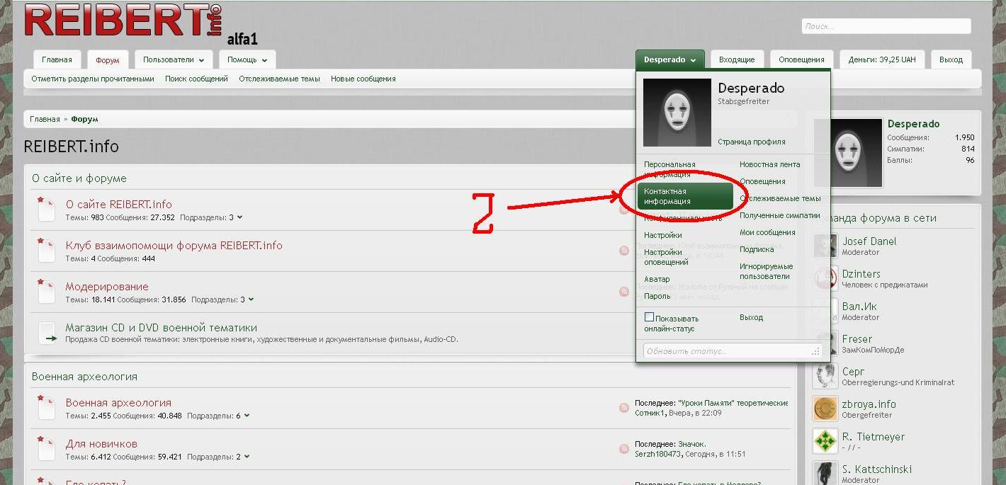Open Страница профиля link
The height and width of the screenshot is (485, 1006).
751,142
